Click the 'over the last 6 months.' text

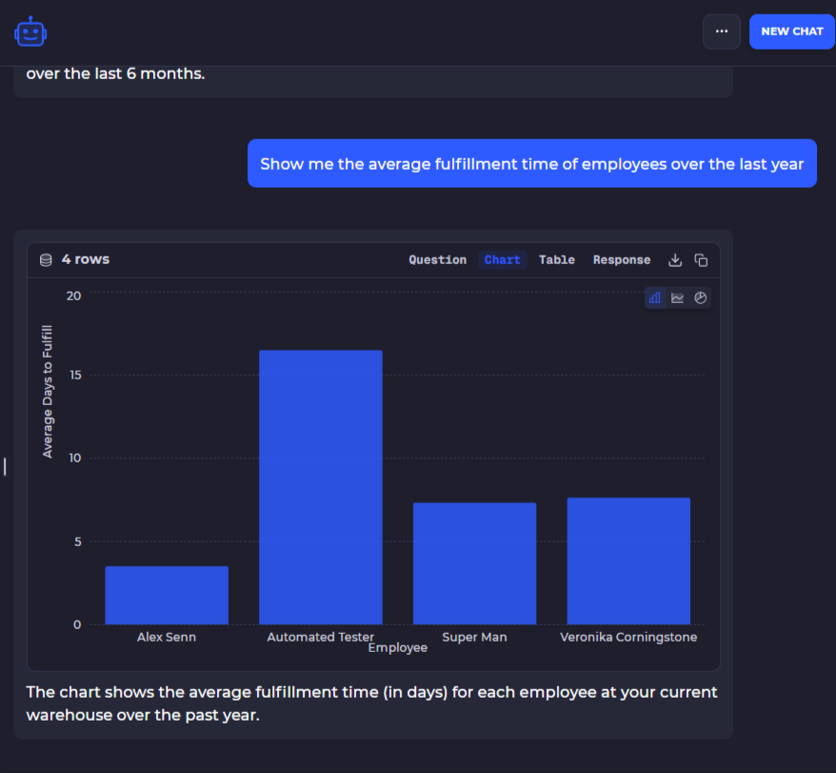pyautogui.click(x=116, y=73)
